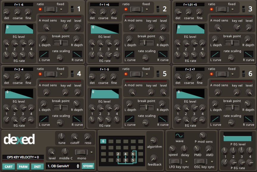Click operator 1's coarse knob
257x172 pixels.
(17, 12)
